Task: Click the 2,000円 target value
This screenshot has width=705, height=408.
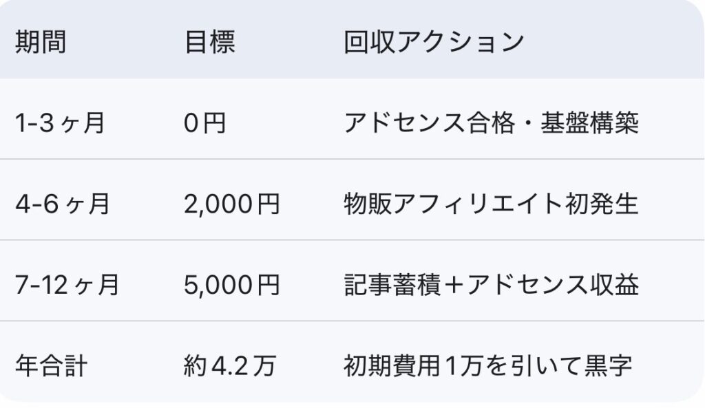Action: pyautogui.click(x=232, y=204)
